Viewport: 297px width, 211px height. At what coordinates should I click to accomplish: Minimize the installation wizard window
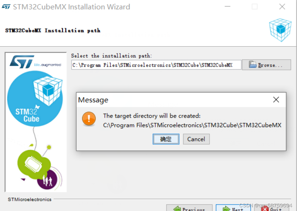click(x=228, y=7)
